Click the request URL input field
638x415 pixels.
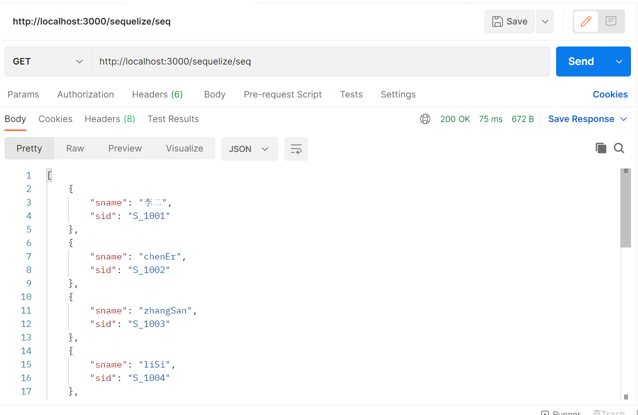point(320,61)
